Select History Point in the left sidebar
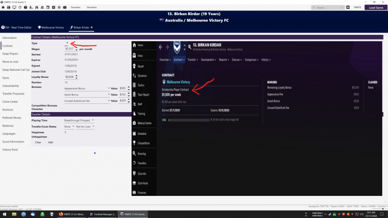Image resolution: width=388 pixels, height=218 pixels. point(10,149)
